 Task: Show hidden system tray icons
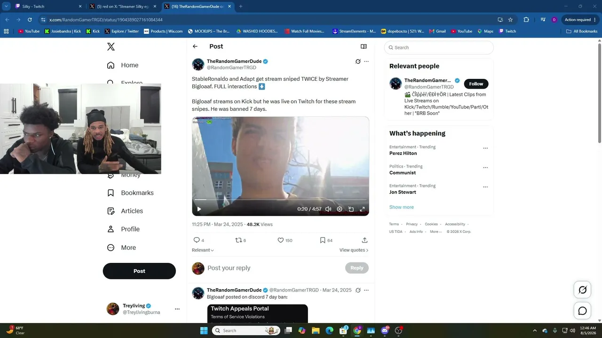[x=536, y=330]
